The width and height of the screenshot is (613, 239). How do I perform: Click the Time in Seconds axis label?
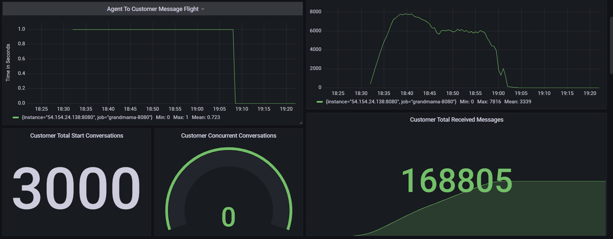(x=8, y=63)
